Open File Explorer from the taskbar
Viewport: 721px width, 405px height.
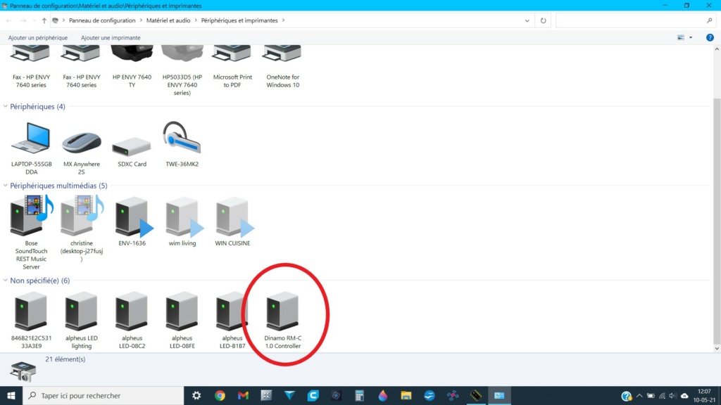click(406, 395)
